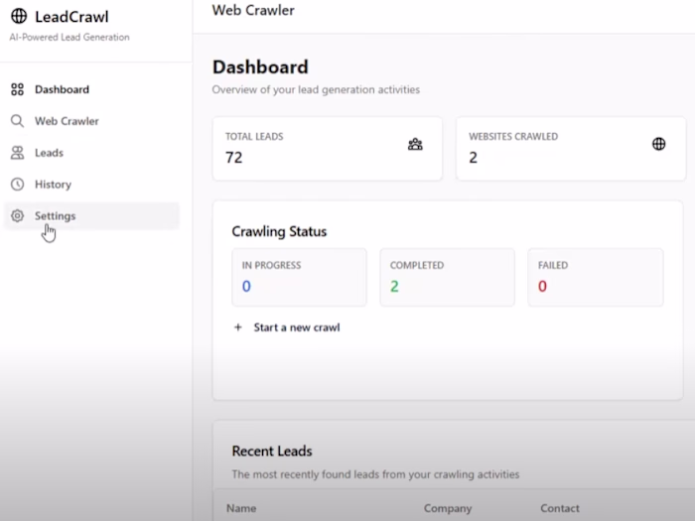Open the Dashboard menu item
The height and width of the screenshot is (521, 695).
point(62,89)
